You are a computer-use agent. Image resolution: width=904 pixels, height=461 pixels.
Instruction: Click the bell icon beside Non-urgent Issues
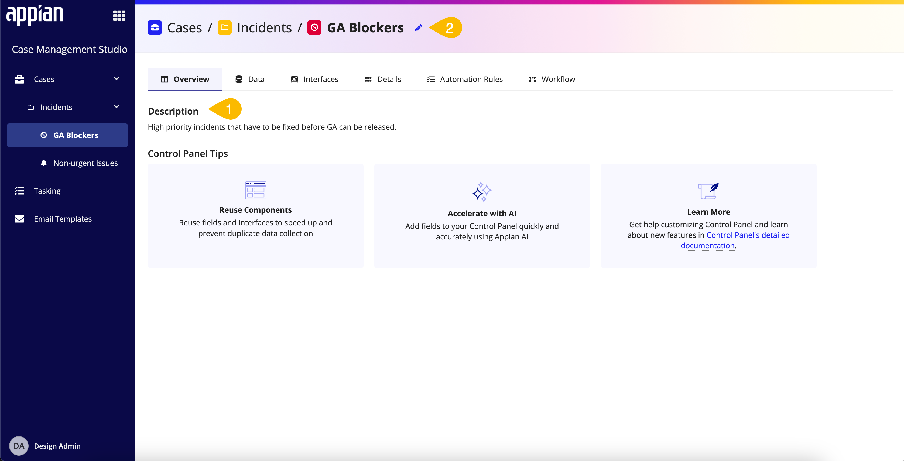(x=43, y=163)
